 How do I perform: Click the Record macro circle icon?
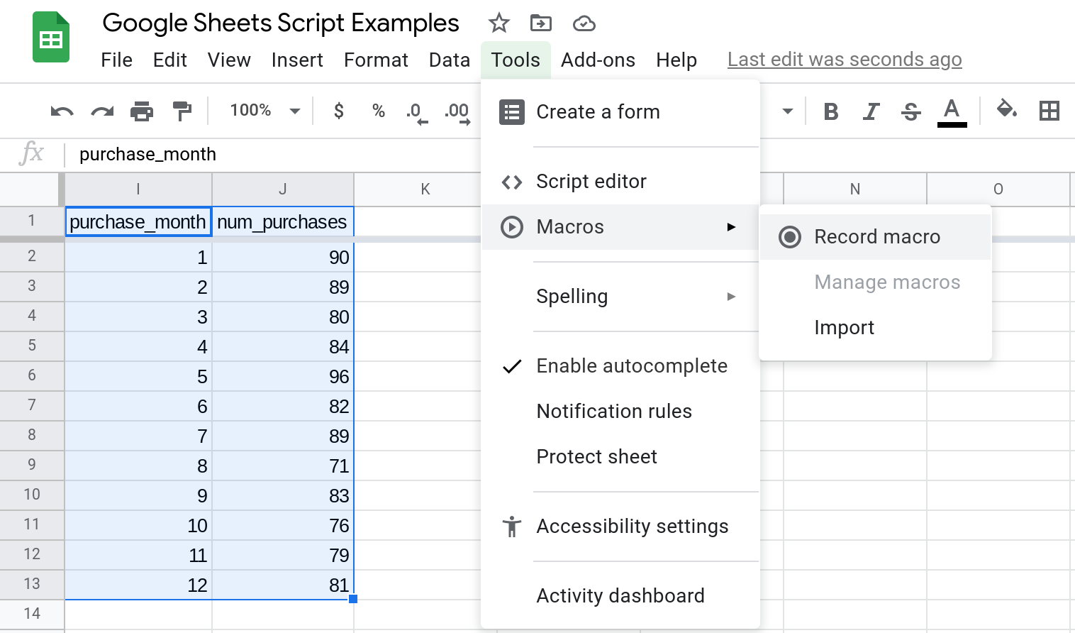tap(789, 237)
